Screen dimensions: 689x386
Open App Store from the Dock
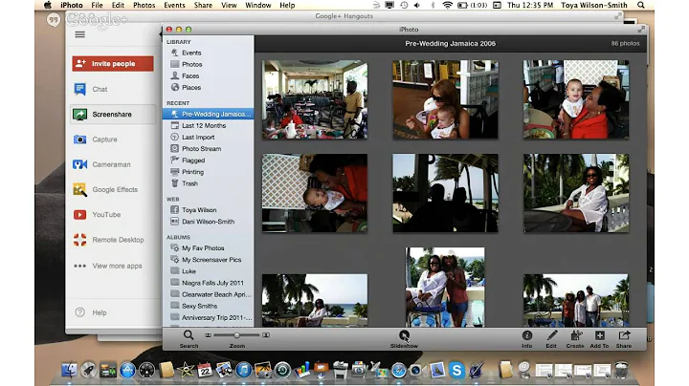coord(127,370)
